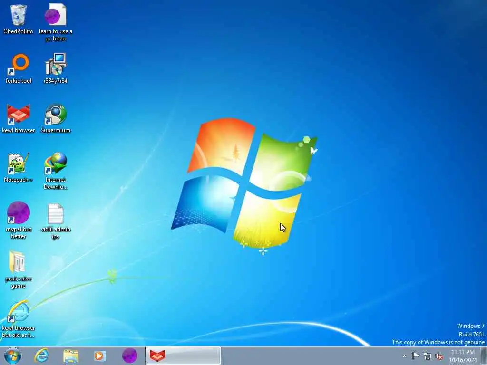Launch Internet Explorer from the taskbar
The image size is (487, 365).
[42, 355]
